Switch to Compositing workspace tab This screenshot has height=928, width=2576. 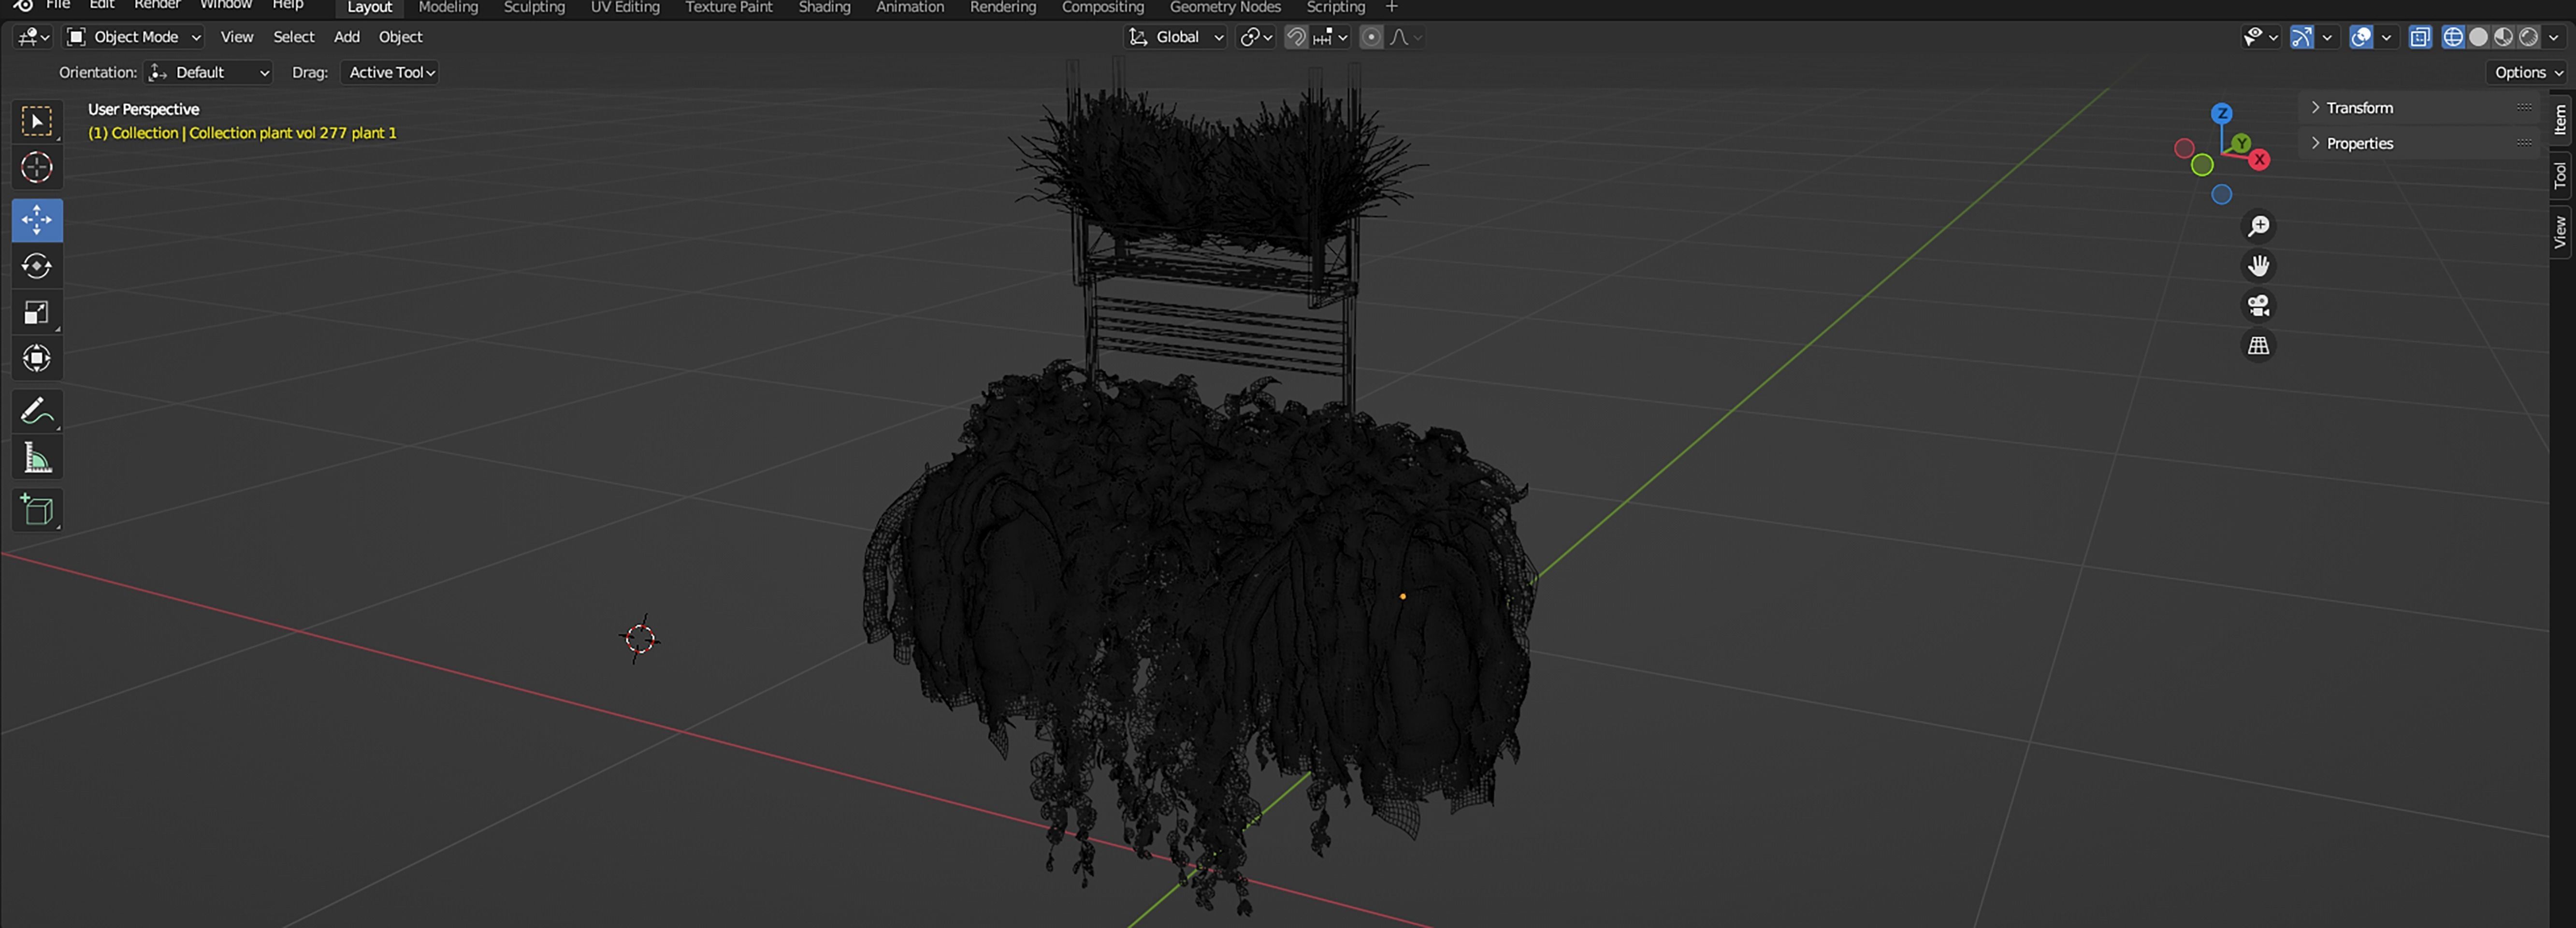click(1103, 7)
